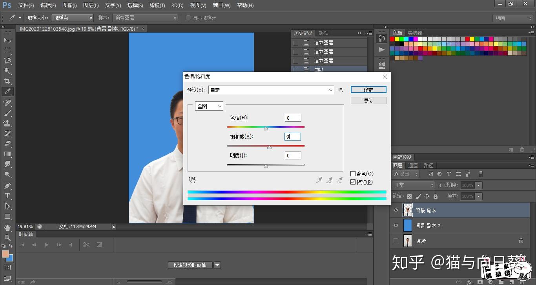The image size is (536, 285).
Task: Hide the 背景 副本 layer
Action: (x=396, y=210)
